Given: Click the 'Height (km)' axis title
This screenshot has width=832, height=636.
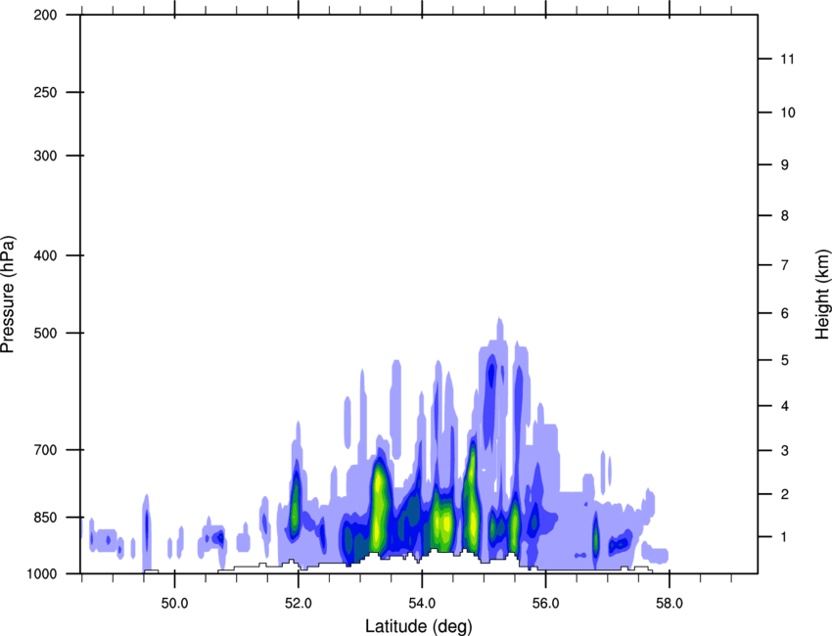Looking at the screenshot, I should (x=822, y=294).
